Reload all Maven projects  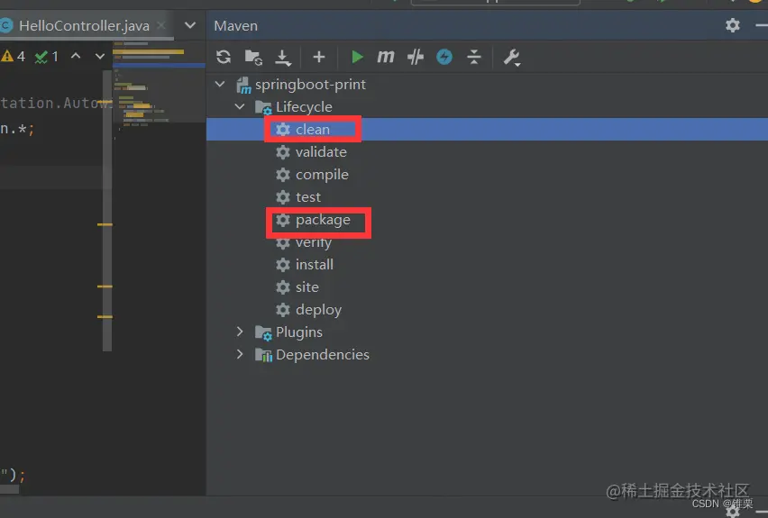[224, 57]
